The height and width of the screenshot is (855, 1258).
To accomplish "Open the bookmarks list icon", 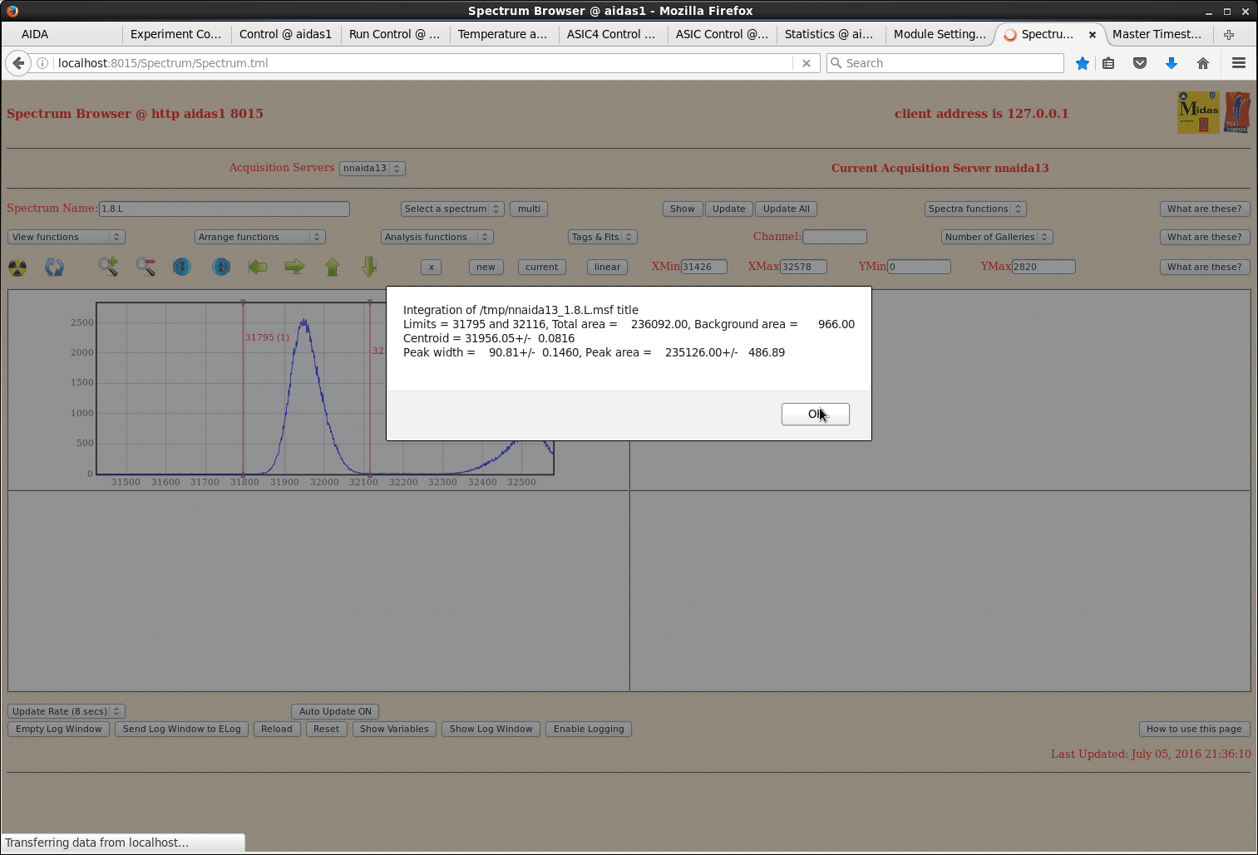I will 1108,63.
